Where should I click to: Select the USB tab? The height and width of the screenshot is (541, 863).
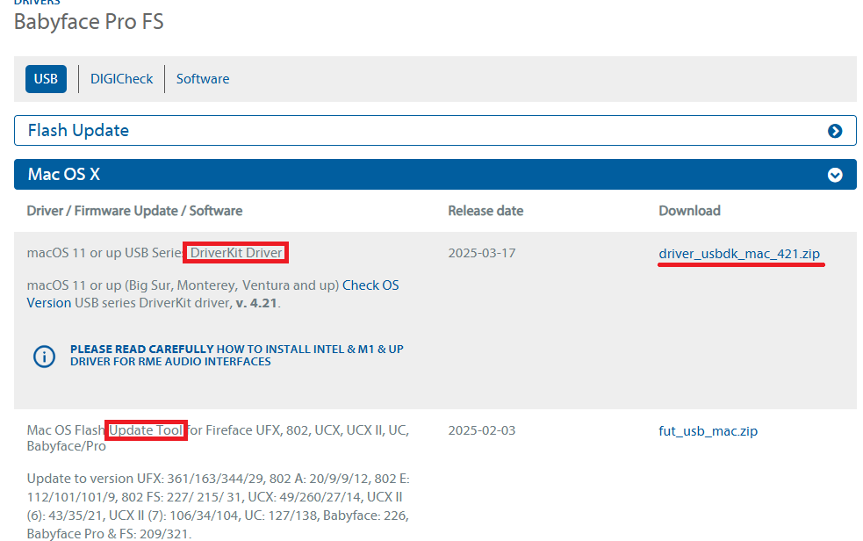point(46,79)
